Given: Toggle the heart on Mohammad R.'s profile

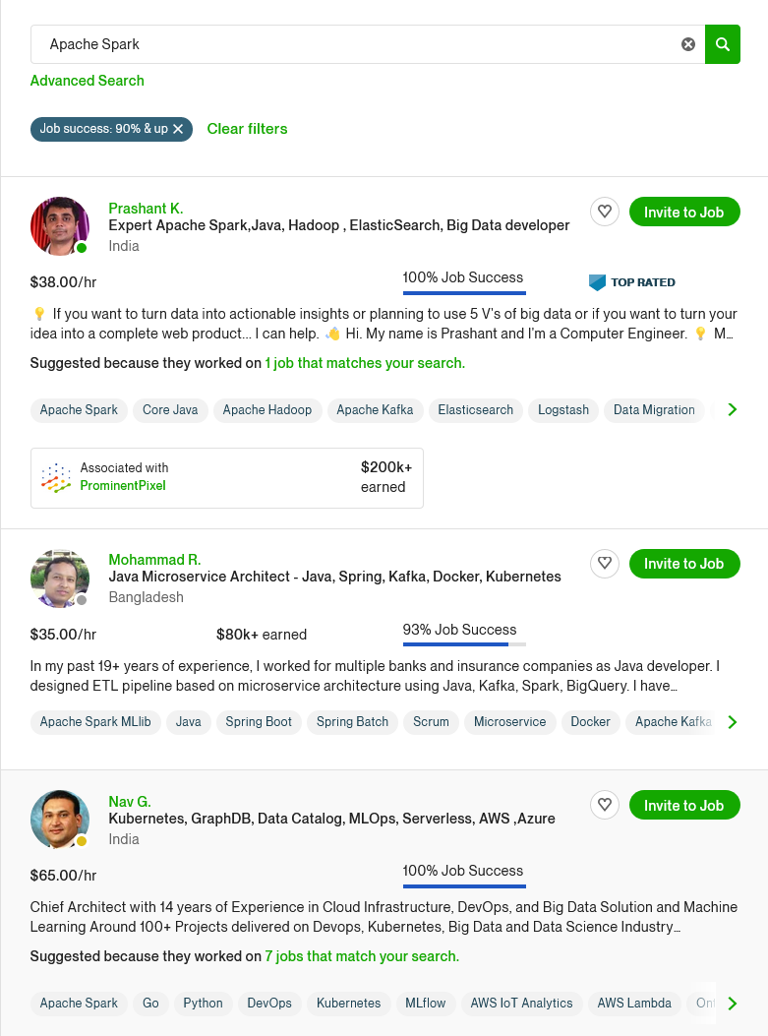Looking at the screenshot, I should 604,563.
